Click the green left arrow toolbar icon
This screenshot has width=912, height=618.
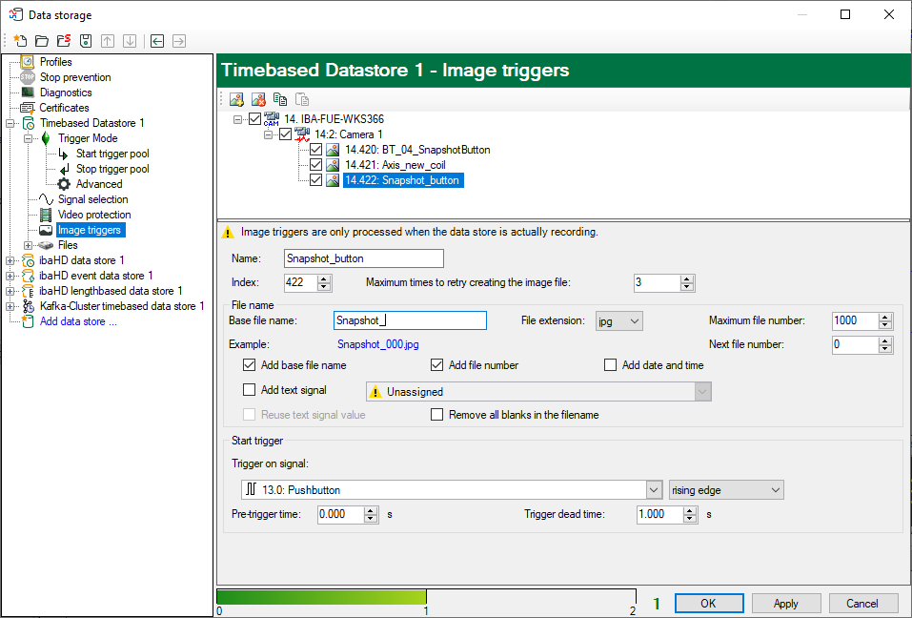[x=157, y=41]
